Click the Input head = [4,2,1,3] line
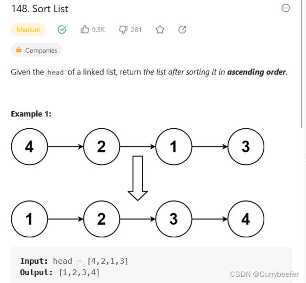 click(74, 261)
